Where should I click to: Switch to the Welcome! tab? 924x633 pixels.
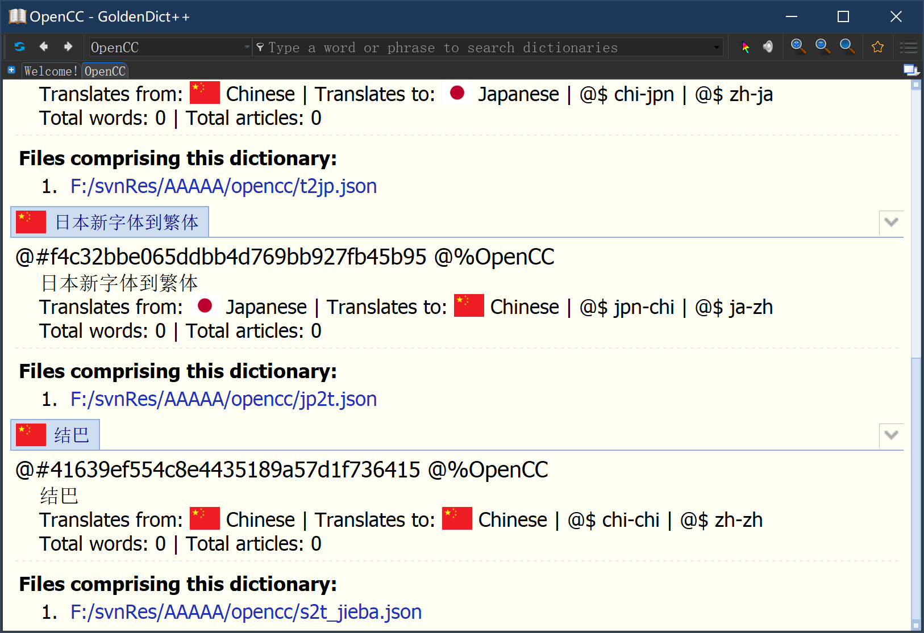(51, 71)
